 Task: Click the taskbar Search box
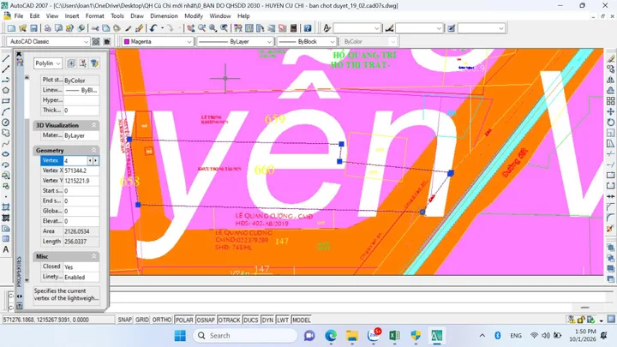[x=245, y=336]
